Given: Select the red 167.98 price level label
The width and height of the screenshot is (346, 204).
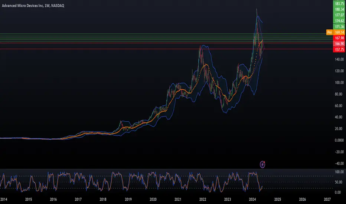Looking at the screenshot, I should 339,38.
